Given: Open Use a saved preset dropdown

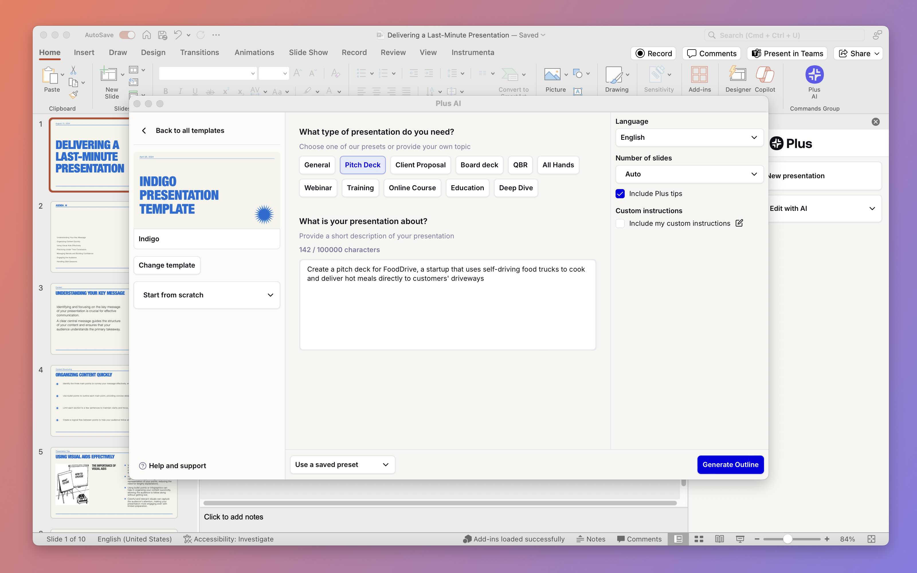Looking at the screenshot, I should pyautogui.click(x=342, y=465).
